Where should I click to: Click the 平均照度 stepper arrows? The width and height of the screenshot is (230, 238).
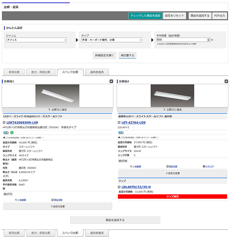(x=208, y=40)
